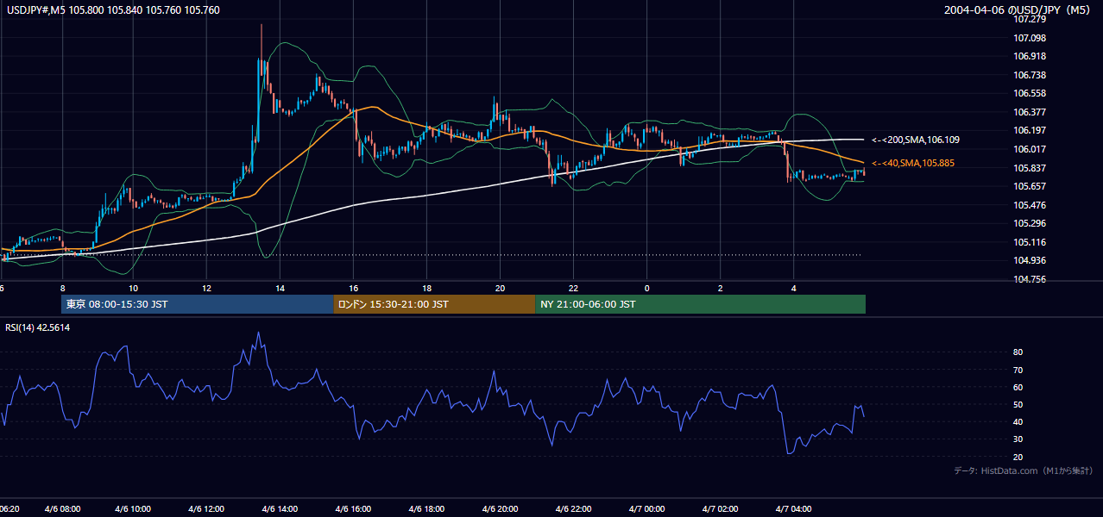Image resolution: width=1103 pixels, height=517 pixels.
Task: Click the HistData.com data credit text
Action: click(1024, 470)
